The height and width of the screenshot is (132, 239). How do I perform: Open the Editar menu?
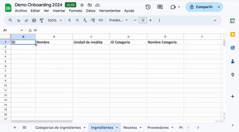coord(35,11)
